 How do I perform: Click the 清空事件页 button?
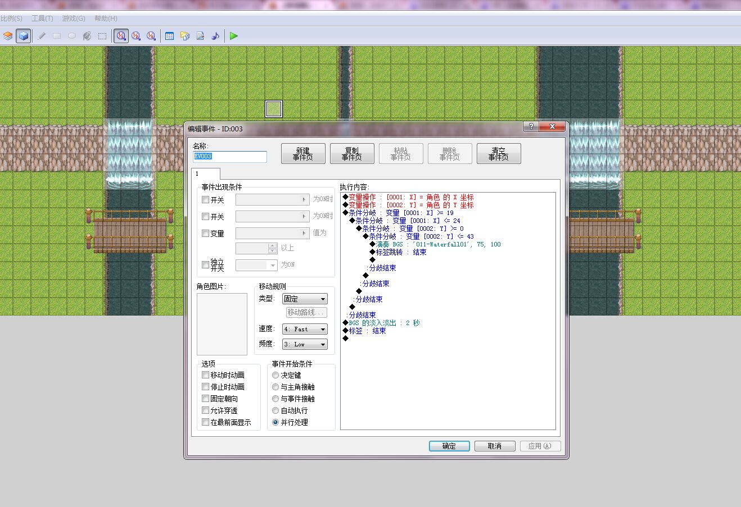click(x=499, y=154)
